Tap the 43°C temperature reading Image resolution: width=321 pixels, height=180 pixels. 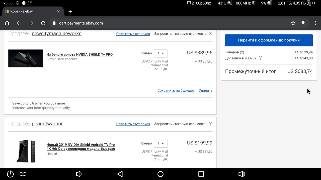222,3
